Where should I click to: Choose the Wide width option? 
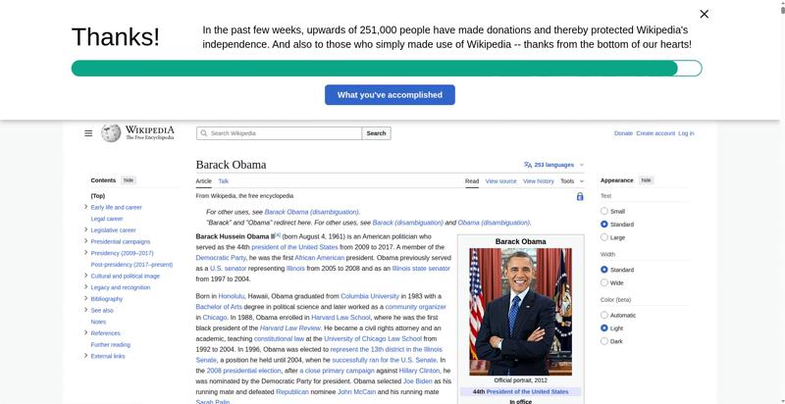[604, 282]
